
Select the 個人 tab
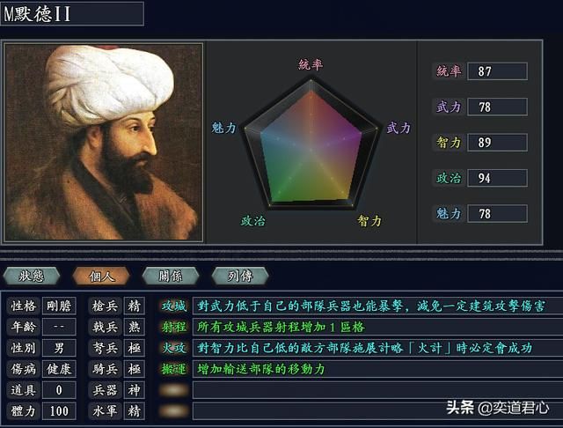point(101,276)
